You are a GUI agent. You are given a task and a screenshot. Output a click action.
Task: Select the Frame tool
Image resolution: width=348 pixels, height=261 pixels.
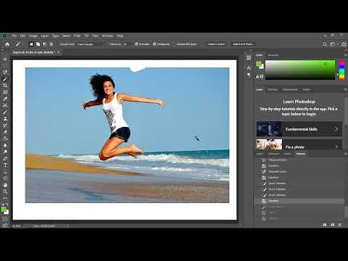pyautogui.click(x=5, y=92)
